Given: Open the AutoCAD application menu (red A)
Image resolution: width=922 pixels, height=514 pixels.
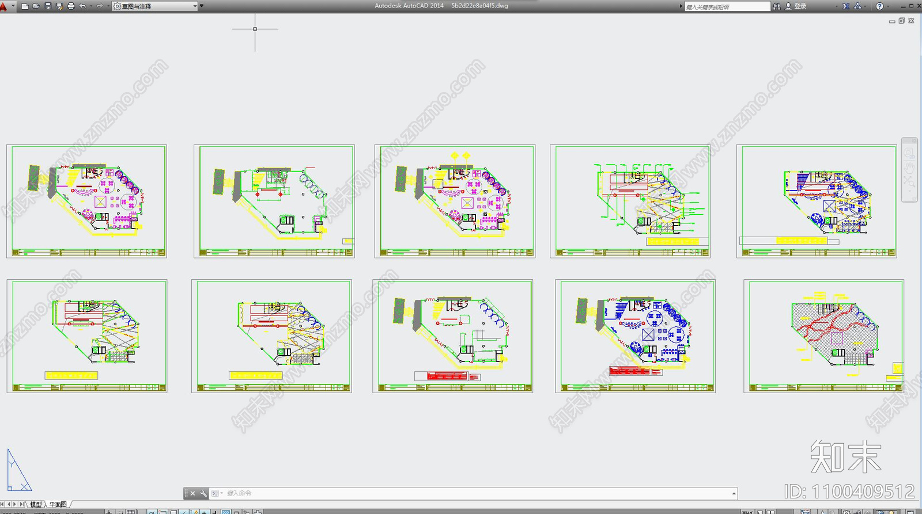Looking at the screenshot, I should click(5, 6).
